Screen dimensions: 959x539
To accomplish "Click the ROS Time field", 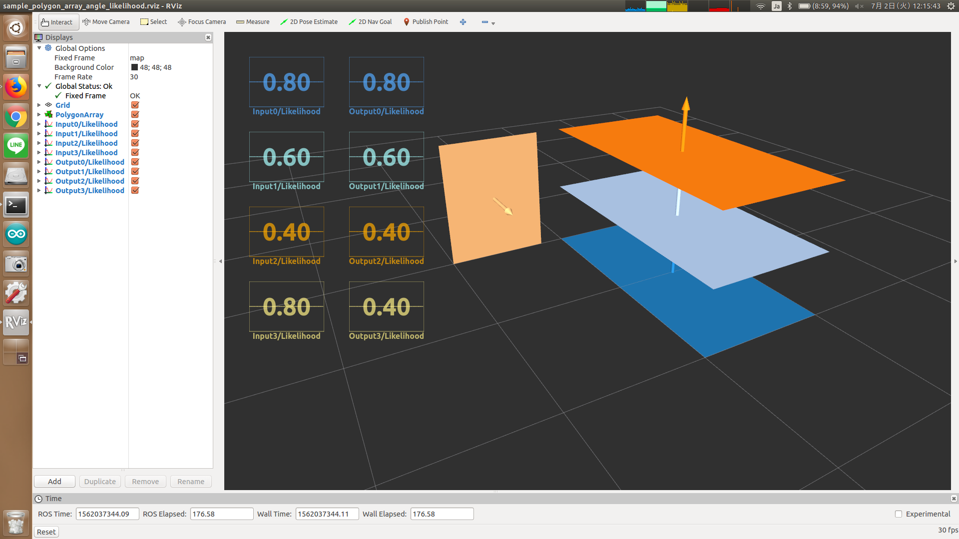I will point(107,514).
